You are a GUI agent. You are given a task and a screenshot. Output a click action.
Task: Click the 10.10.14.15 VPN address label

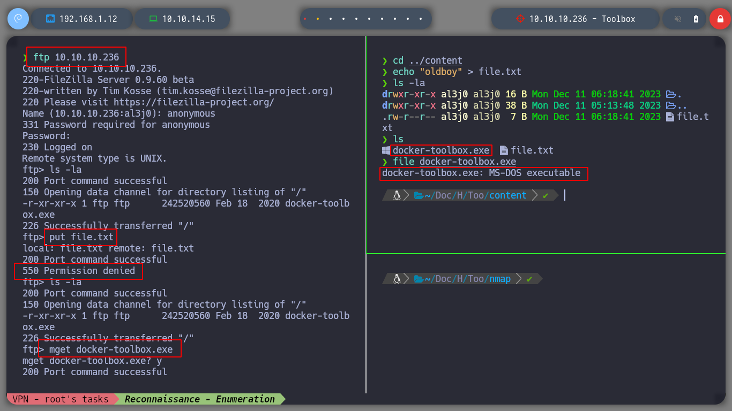tap(189, 19)
